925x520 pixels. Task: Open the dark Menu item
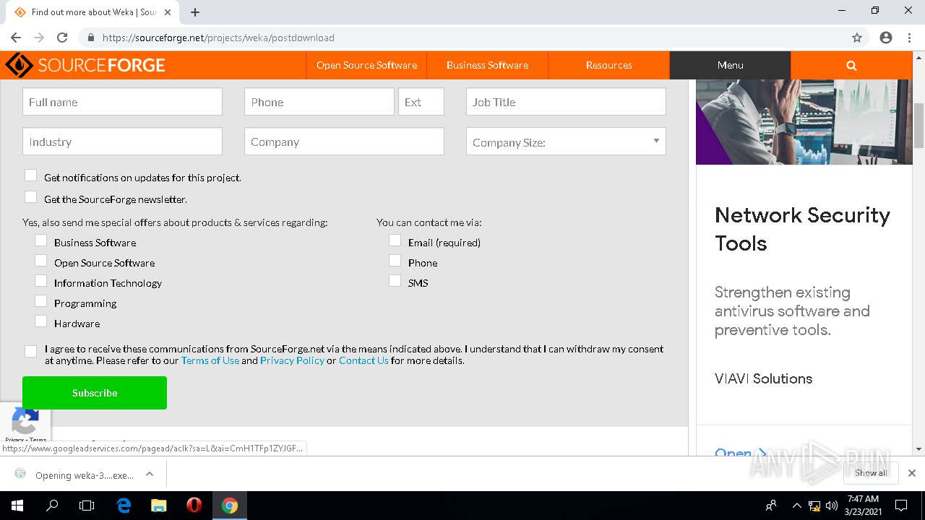pos(730,65)
